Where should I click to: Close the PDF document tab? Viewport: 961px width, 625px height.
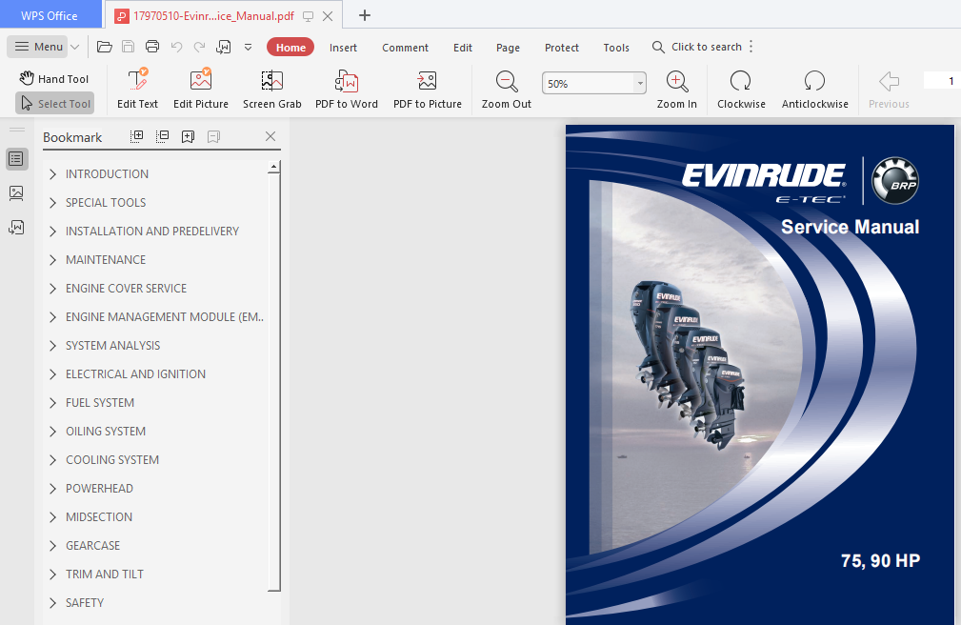(x=328, y=16)
